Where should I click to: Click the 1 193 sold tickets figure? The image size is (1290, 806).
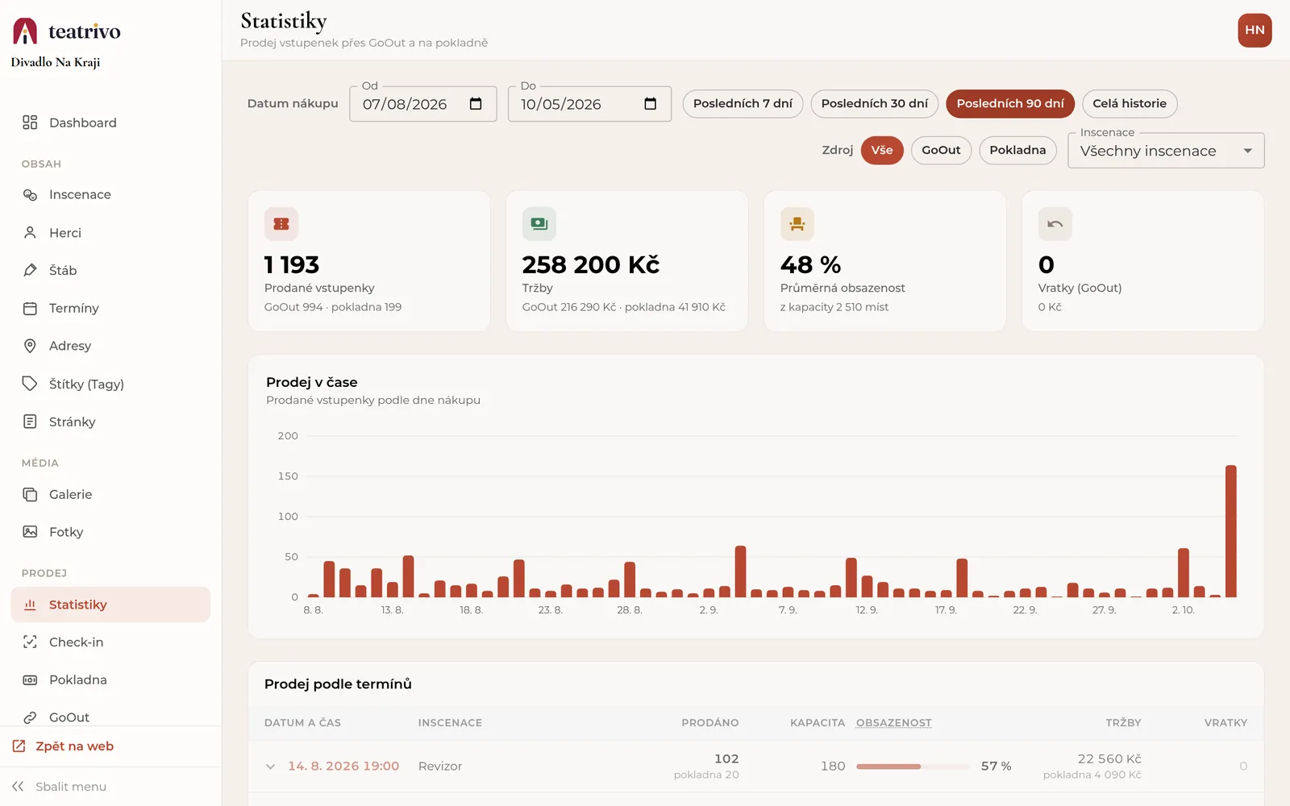[292, 264]
